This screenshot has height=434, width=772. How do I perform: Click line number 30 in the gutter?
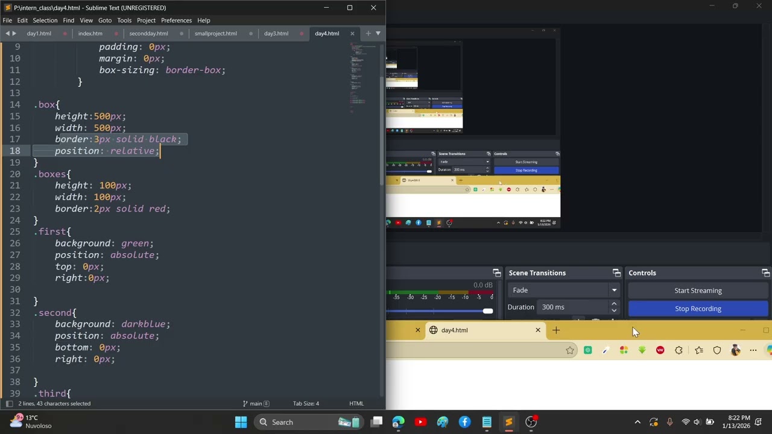point(14,289)
